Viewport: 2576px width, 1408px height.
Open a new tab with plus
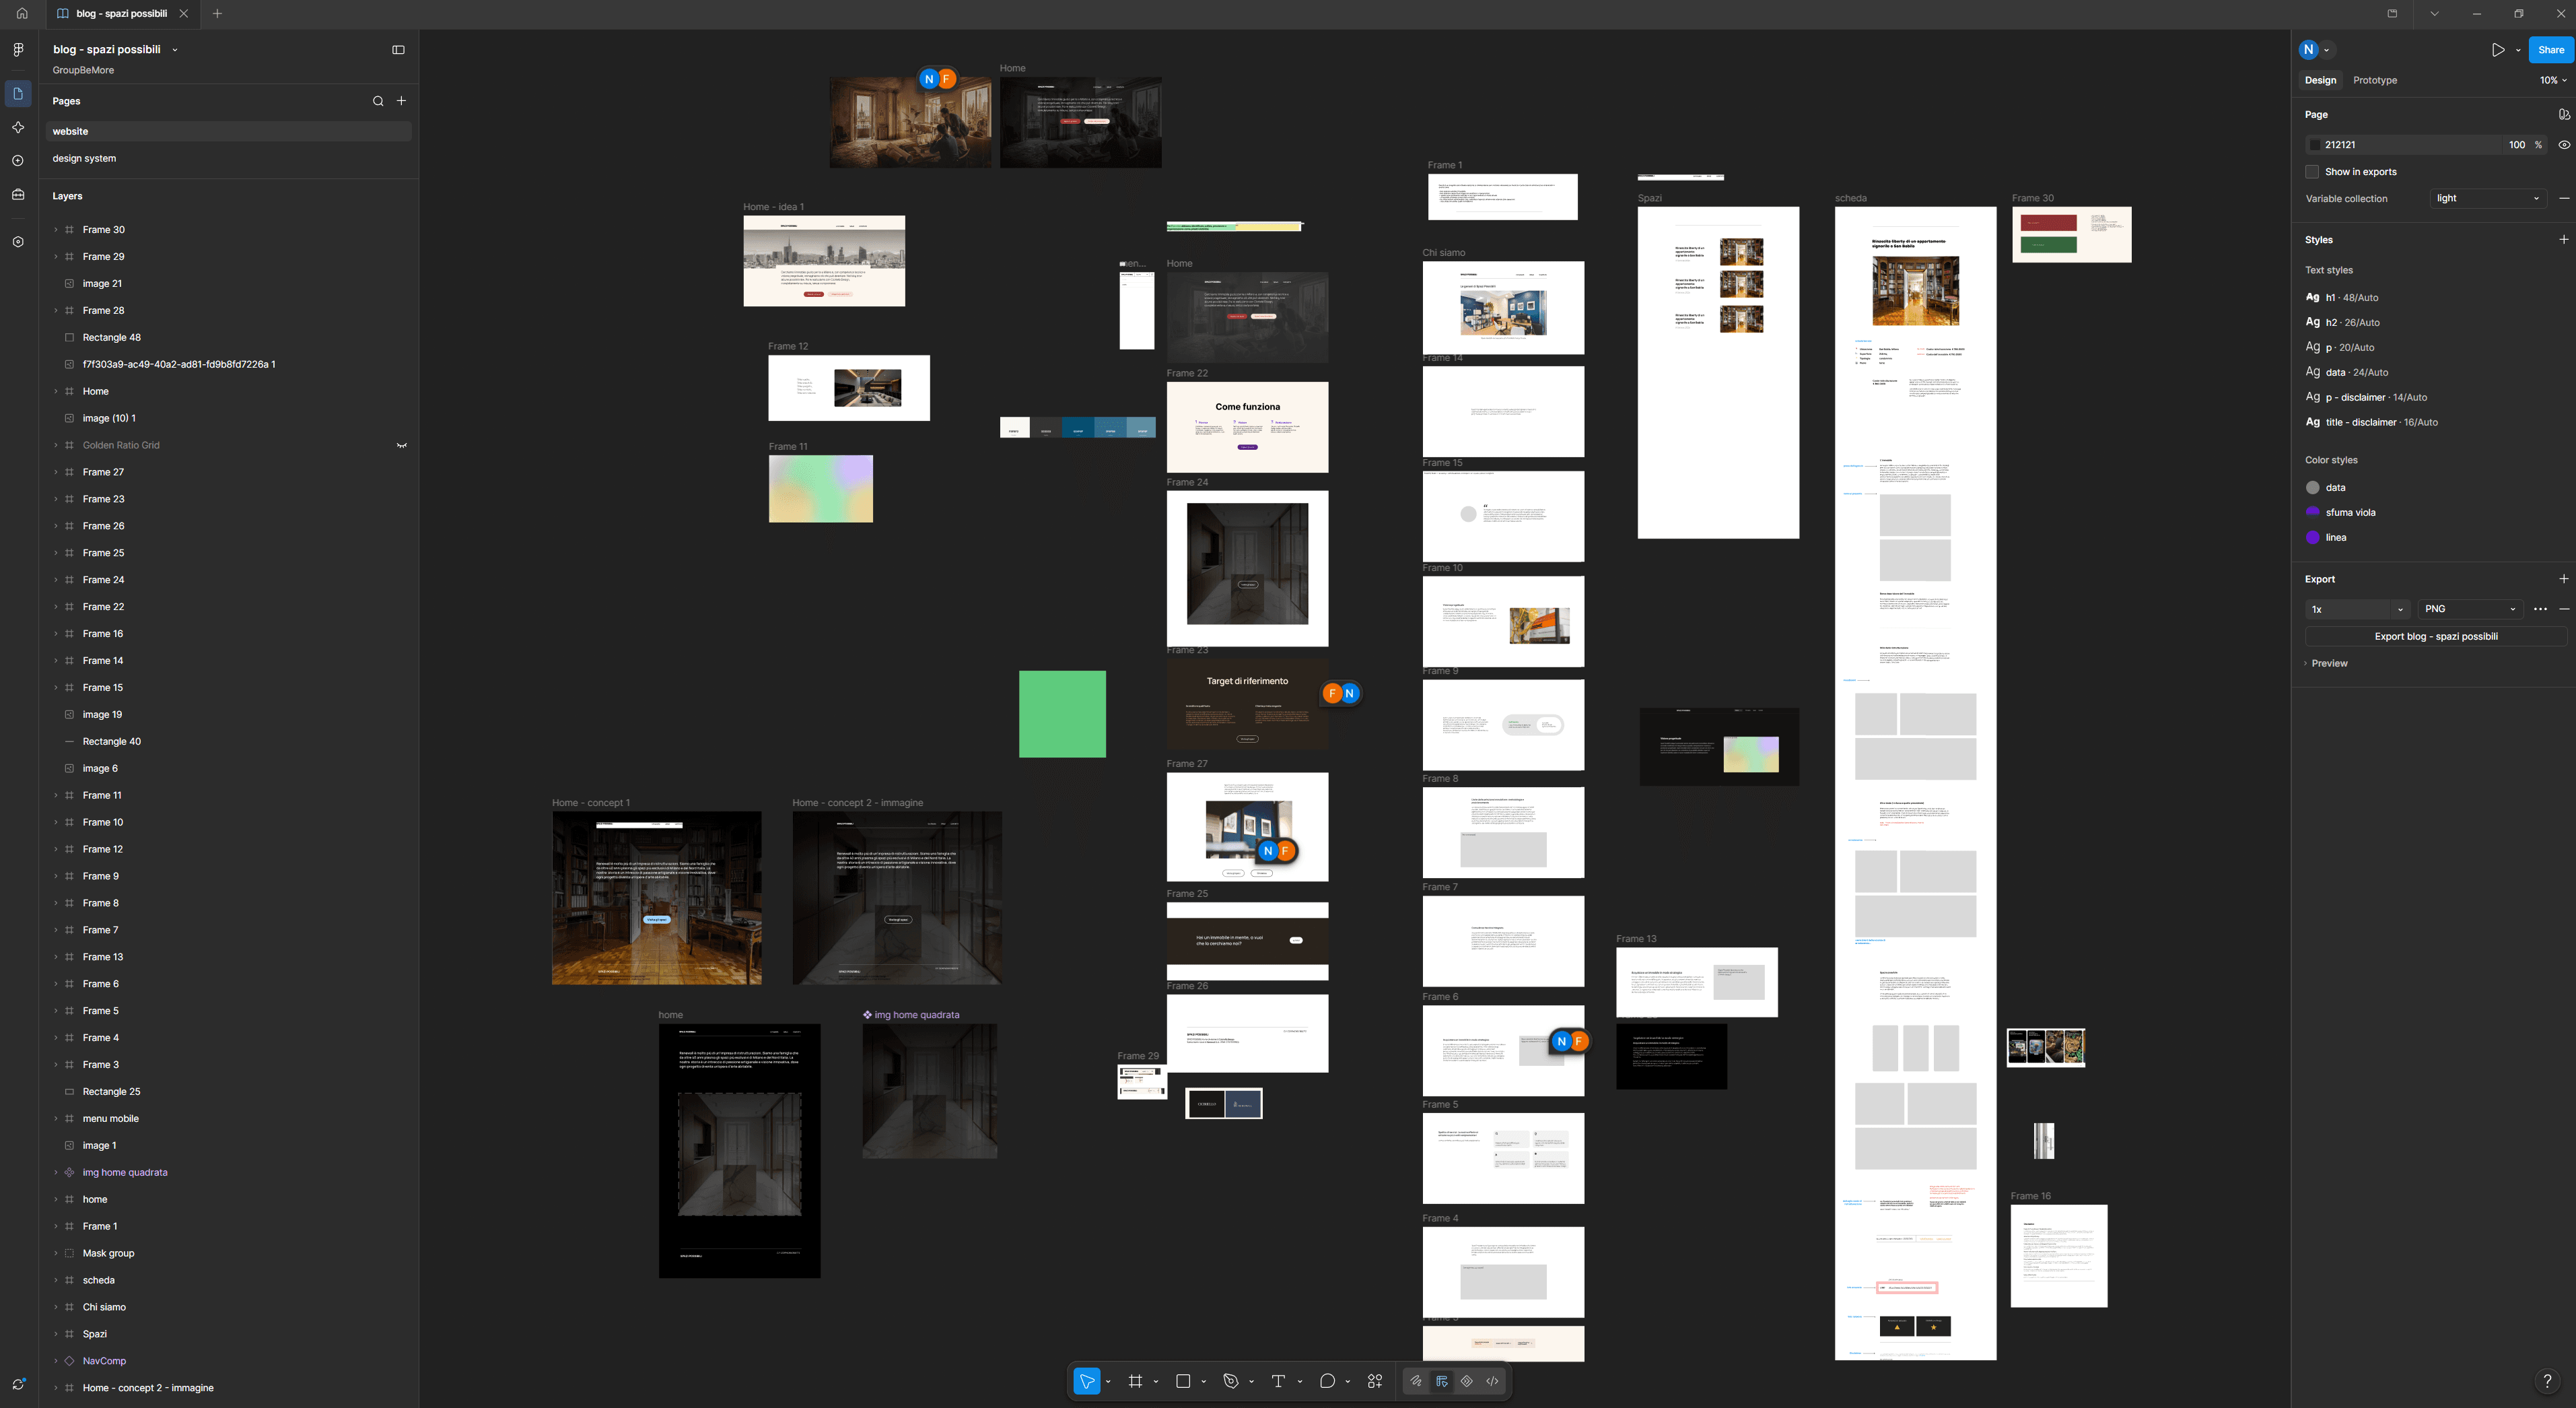coord(217,14)
